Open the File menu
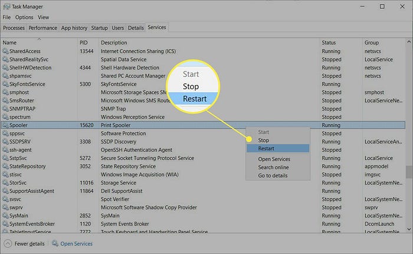 click(x=6, y=17)
